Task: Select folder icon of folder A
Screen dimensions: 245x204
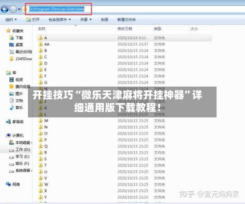Action: [41, 38]
